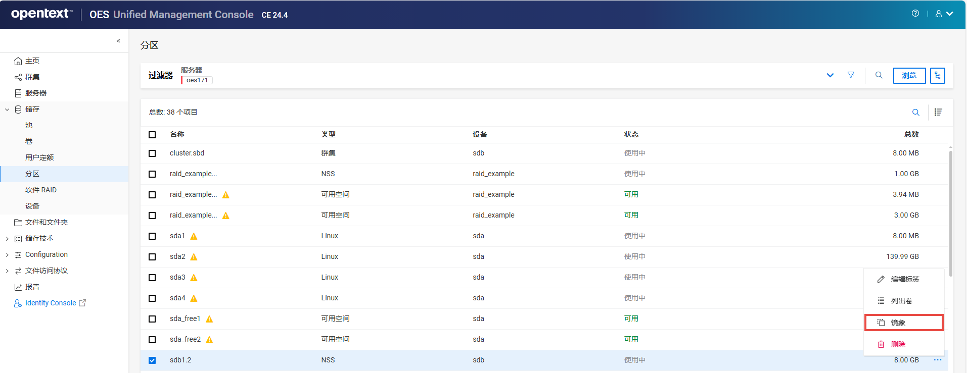The width and height of the screenshot is (967, 373).
Task: Uncheck the sdb1.2 row checkbox
Action: (152, 360)
